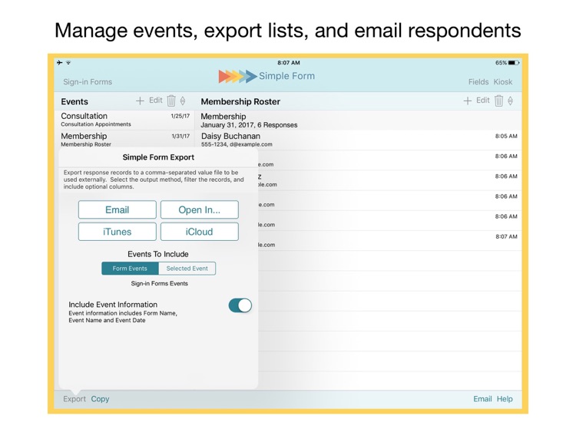
Task: Add a new event with the plus icon
Action: click(140, 101)
